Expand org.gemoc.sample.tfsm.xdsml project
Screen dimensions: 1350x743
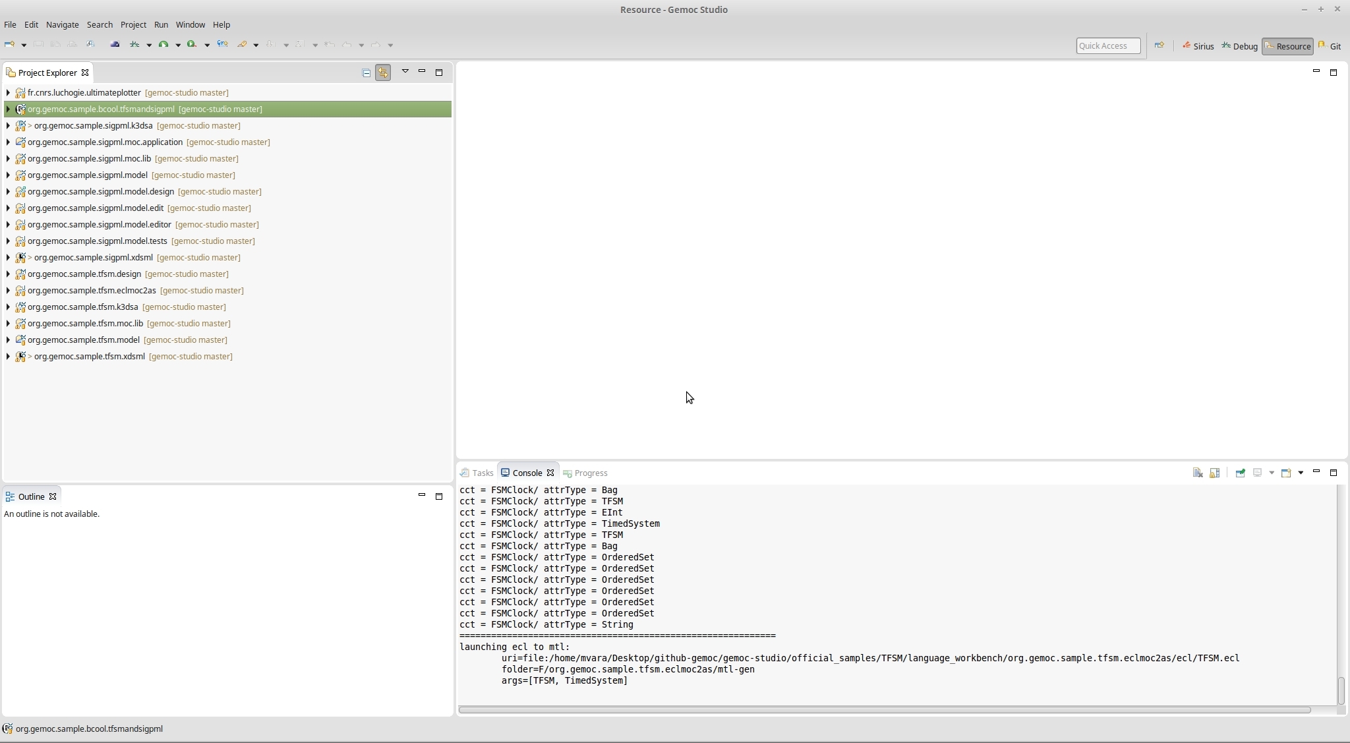coord(8,357)
